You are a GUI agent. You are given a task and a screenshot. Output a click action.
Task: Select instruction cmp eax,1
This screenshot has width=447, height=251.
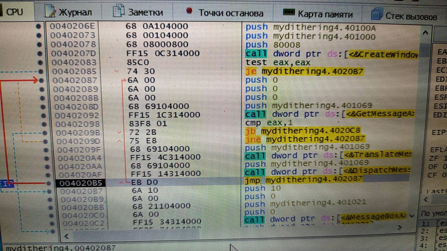(x=270, y=122)
